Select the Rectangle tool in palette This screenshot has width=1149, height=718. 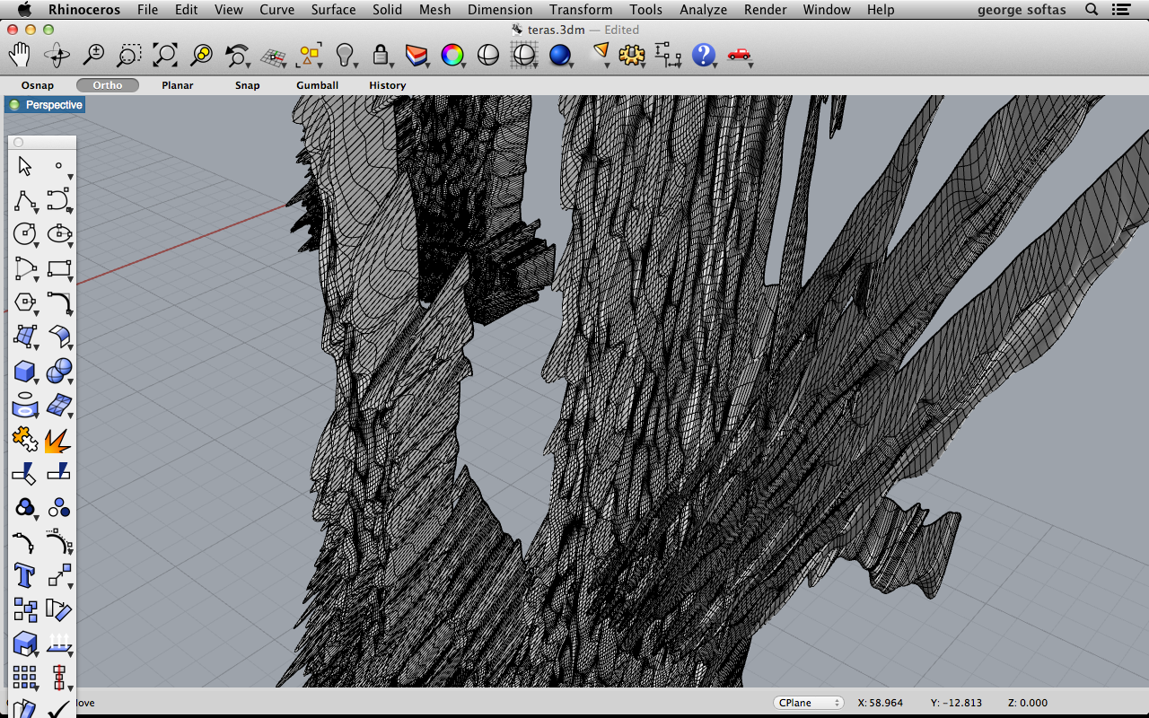pyautogui.click(x=59, y=268)
